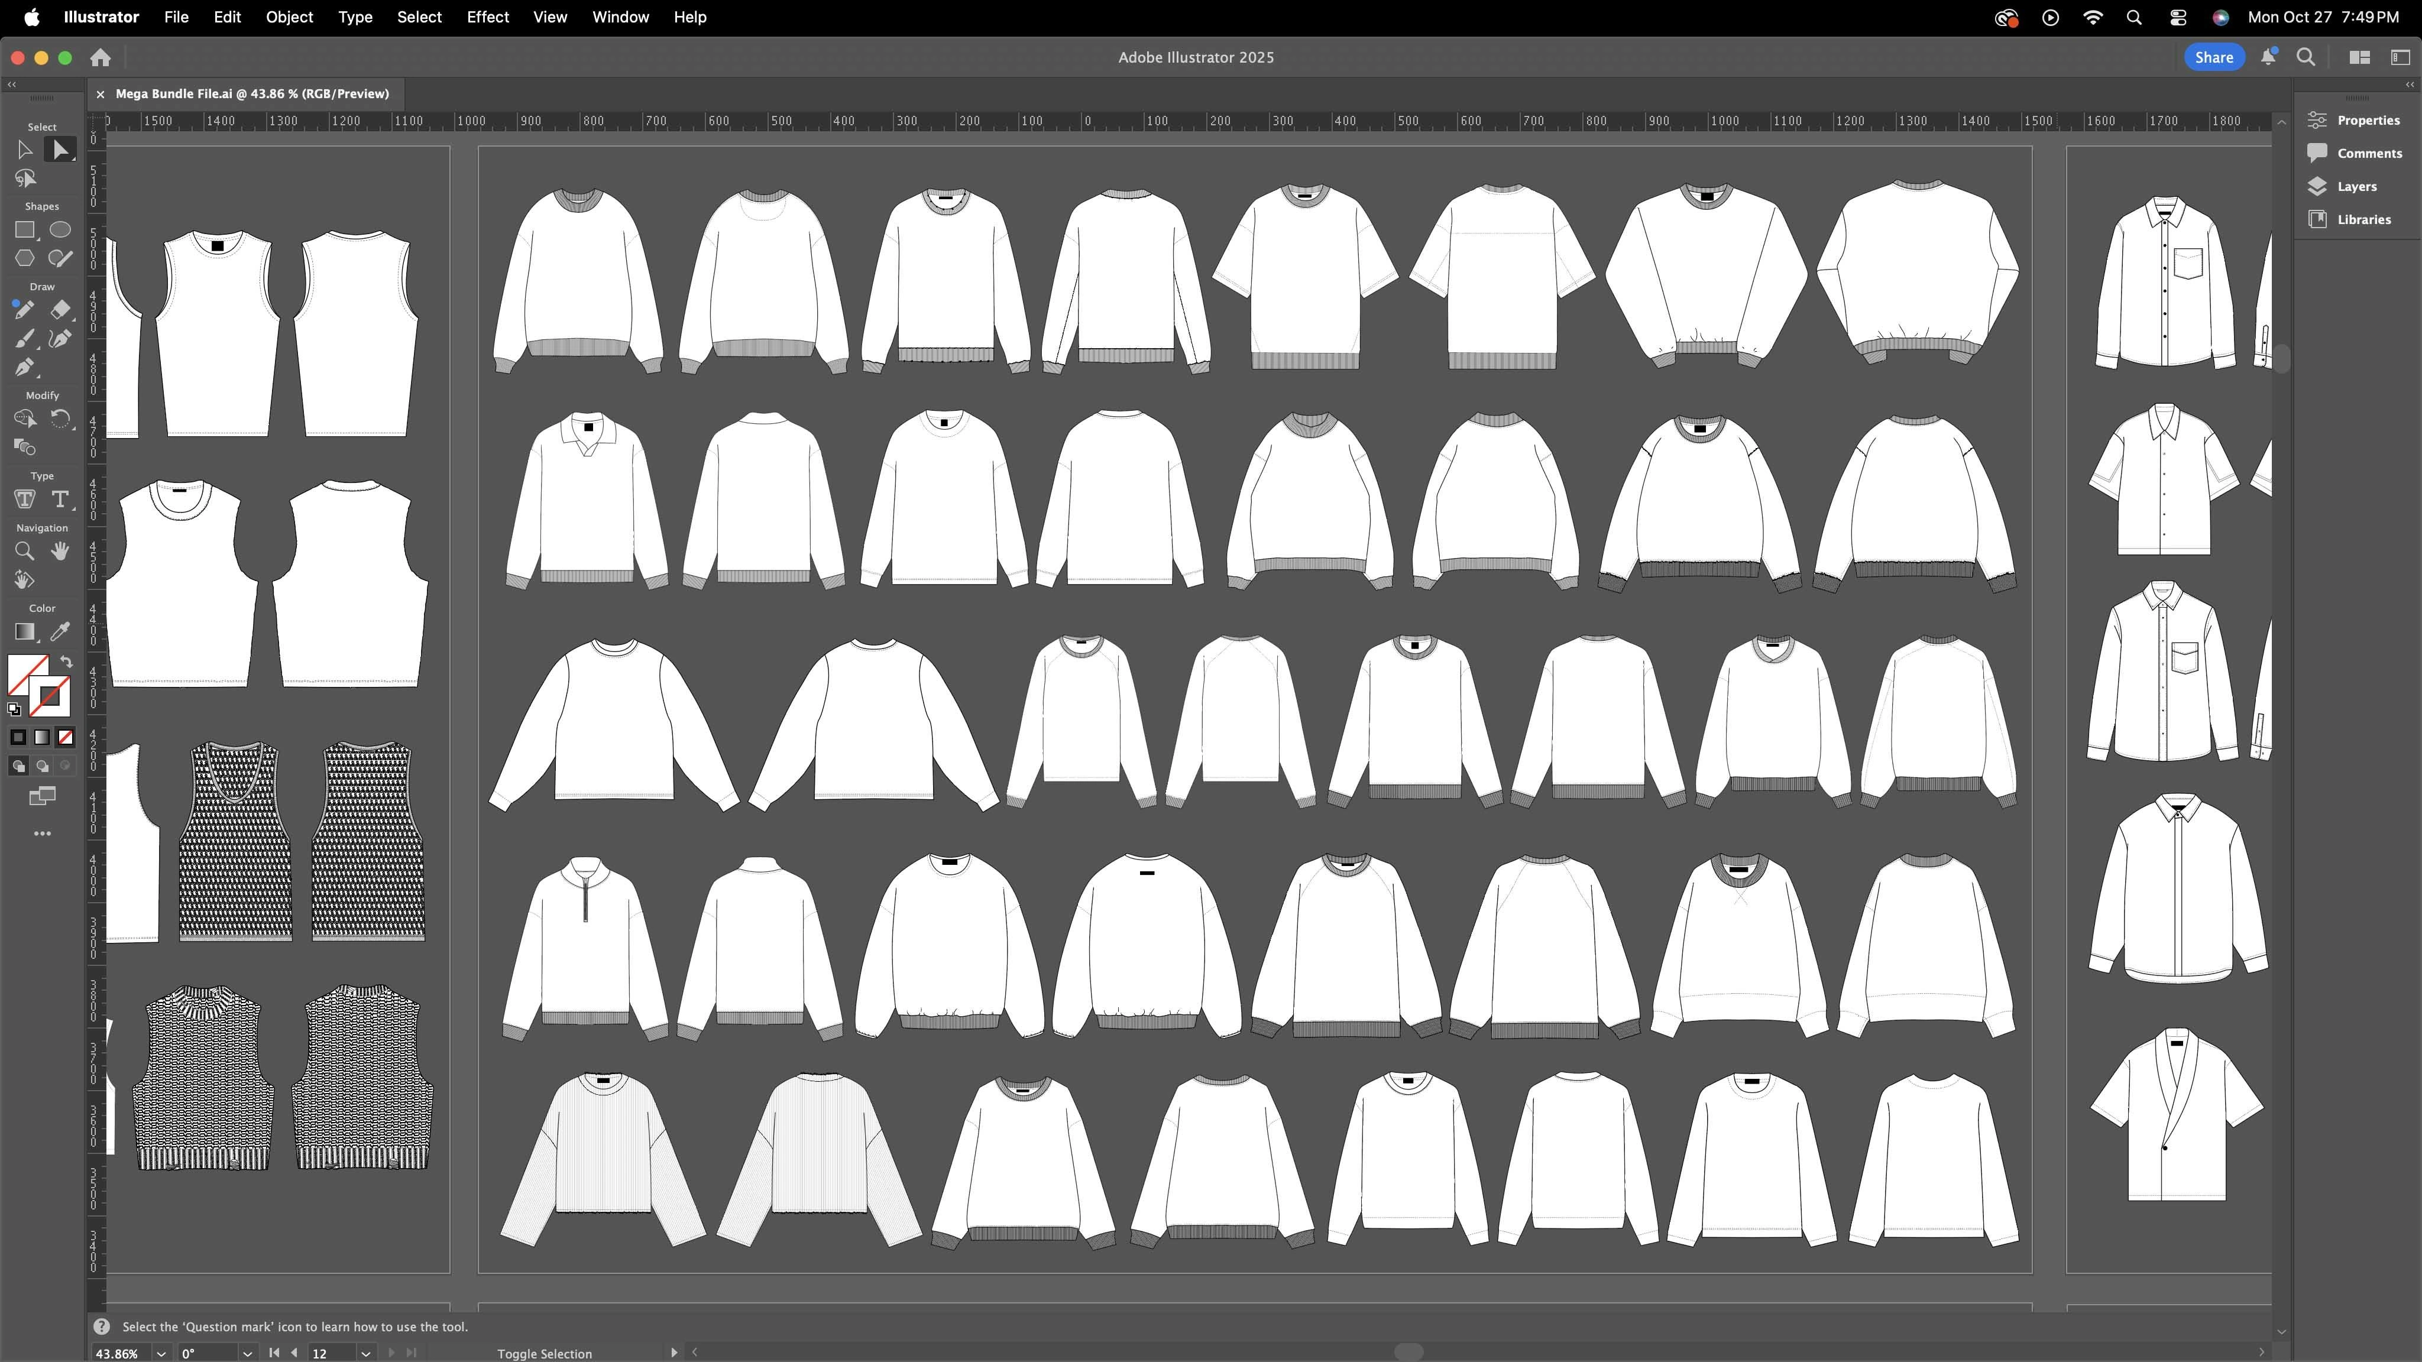Swap fill and stroke colors
Image resolution: width=2422 pixels, height=1362 pixels.
point(66,661)
